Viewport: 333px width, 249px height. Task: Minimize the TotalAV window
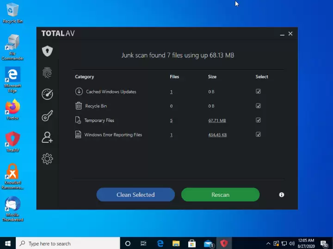click(x=282, y=34)
